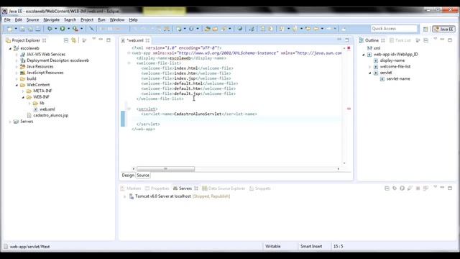
Task: Toggle Link with Editor in Project Explorer
Action: coord(73,40)
